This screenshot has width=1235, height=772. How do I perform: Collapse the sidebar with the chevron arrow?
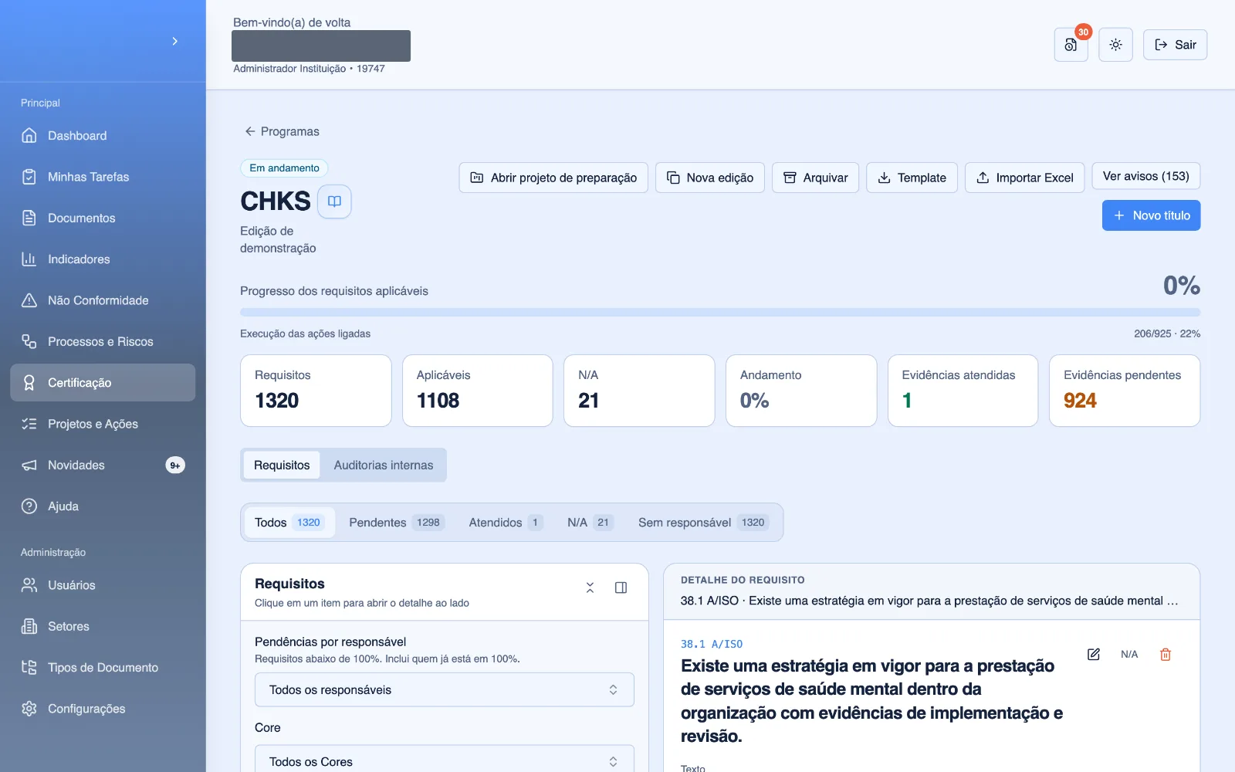tap(175, 41)
